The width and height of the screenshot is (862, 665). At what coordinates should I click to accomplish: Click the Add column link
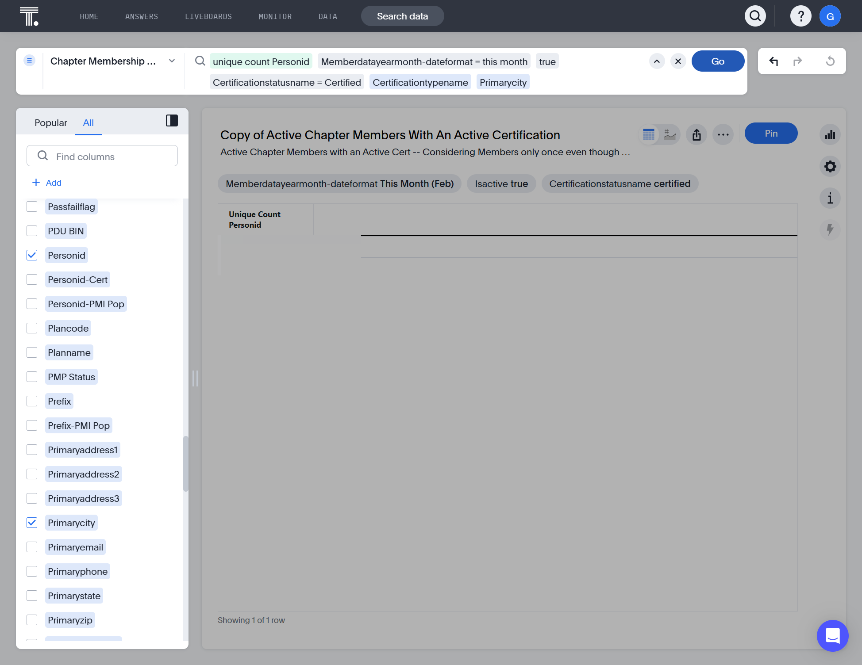47,183
